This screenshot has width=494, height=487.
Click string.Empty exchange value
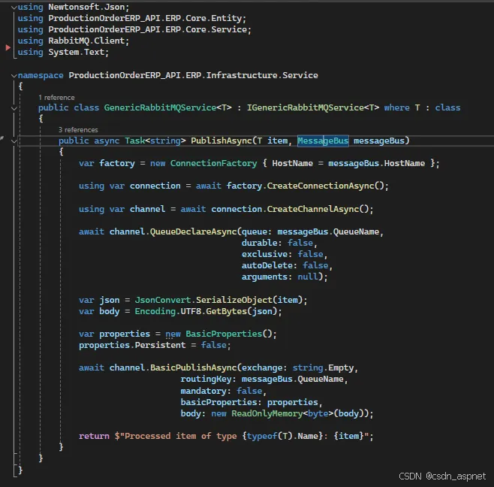[x=323, y=368]
